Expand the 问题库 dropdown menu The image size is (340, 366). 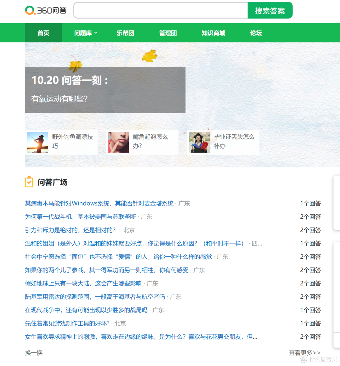[x=85, y=33]
